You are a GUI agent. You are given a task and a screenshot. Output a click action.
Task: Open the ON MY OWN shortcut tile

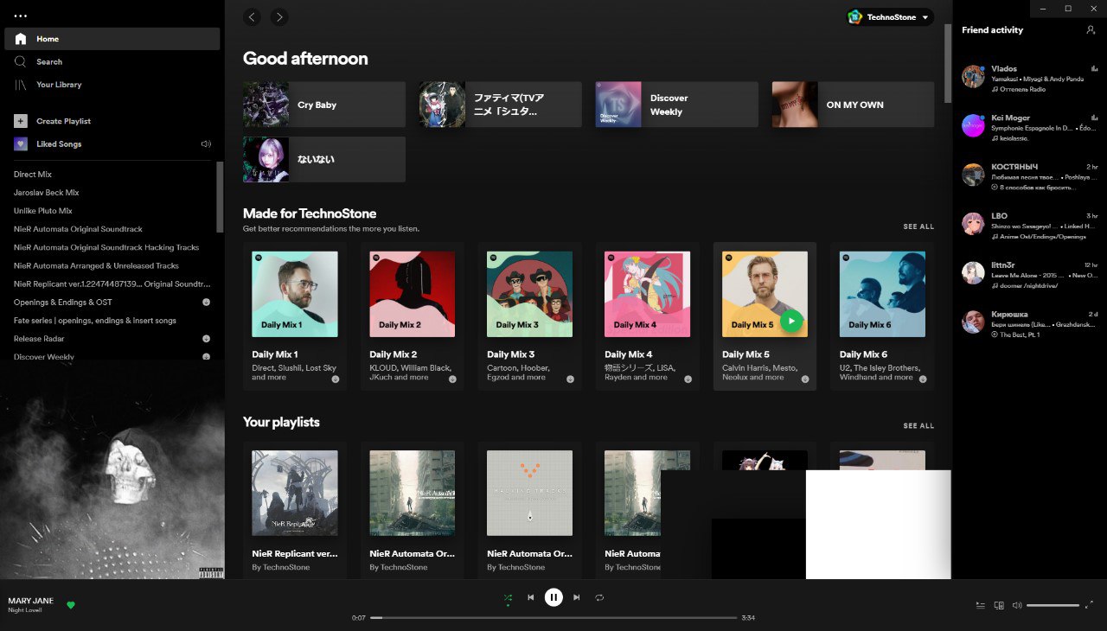pyautogui.click(x=853, y=105)
